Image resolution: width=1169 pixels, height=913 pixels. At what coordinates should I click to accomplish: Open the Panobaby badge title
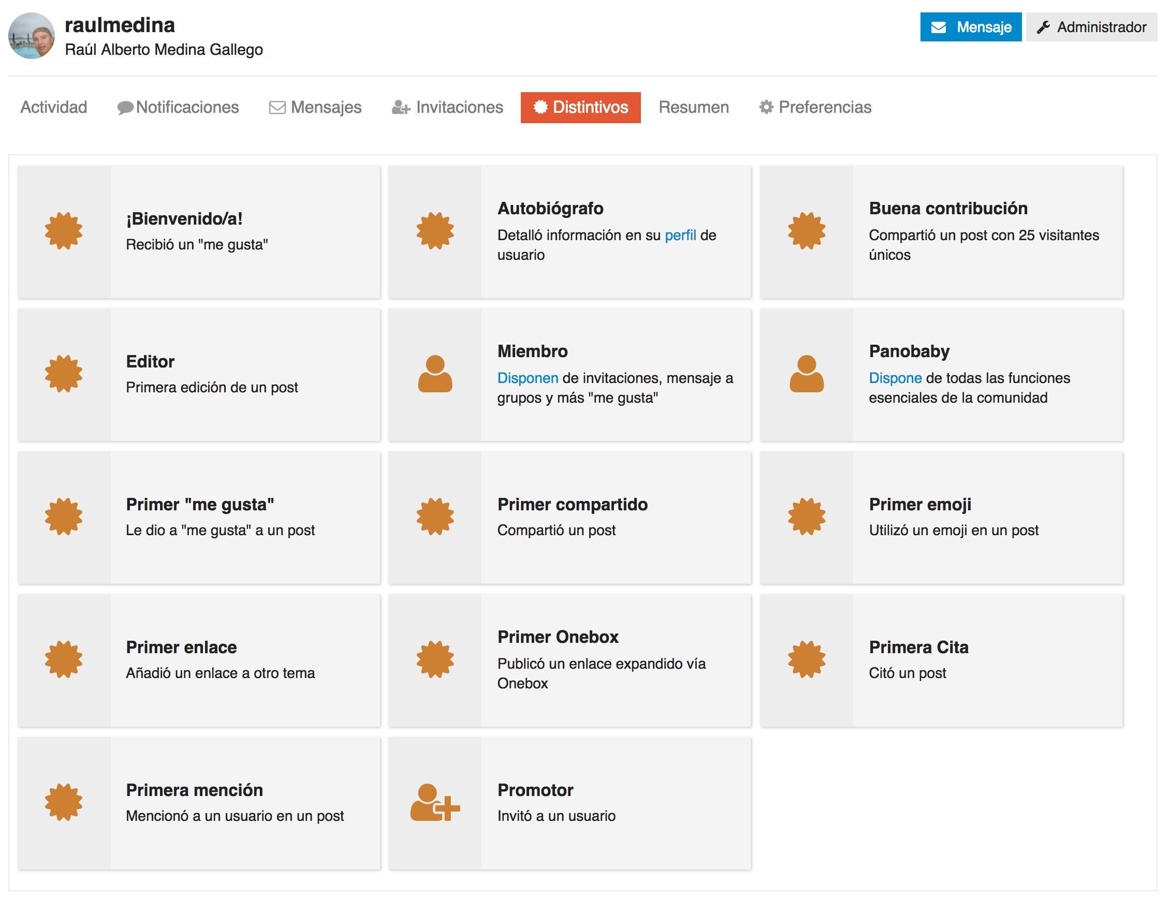coord(910,351)
